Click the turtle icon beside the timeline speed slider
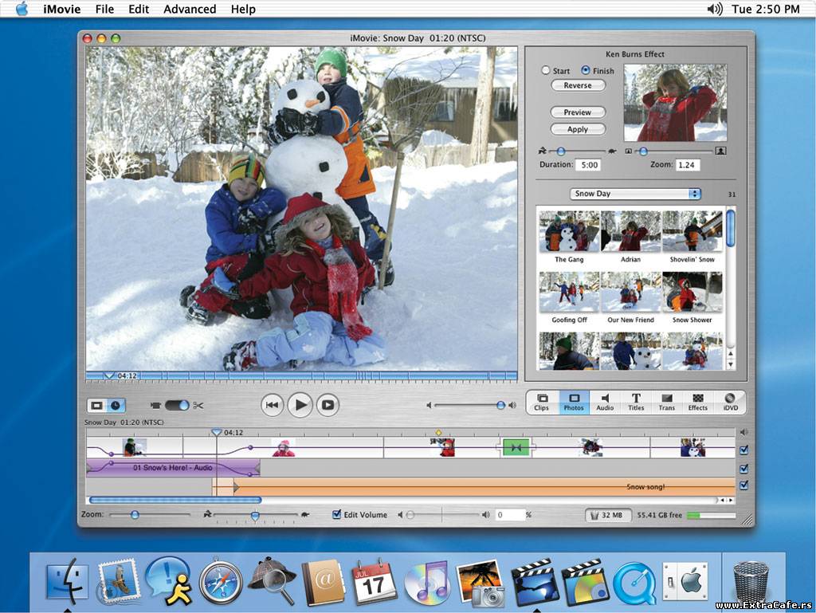 [305, 514]
